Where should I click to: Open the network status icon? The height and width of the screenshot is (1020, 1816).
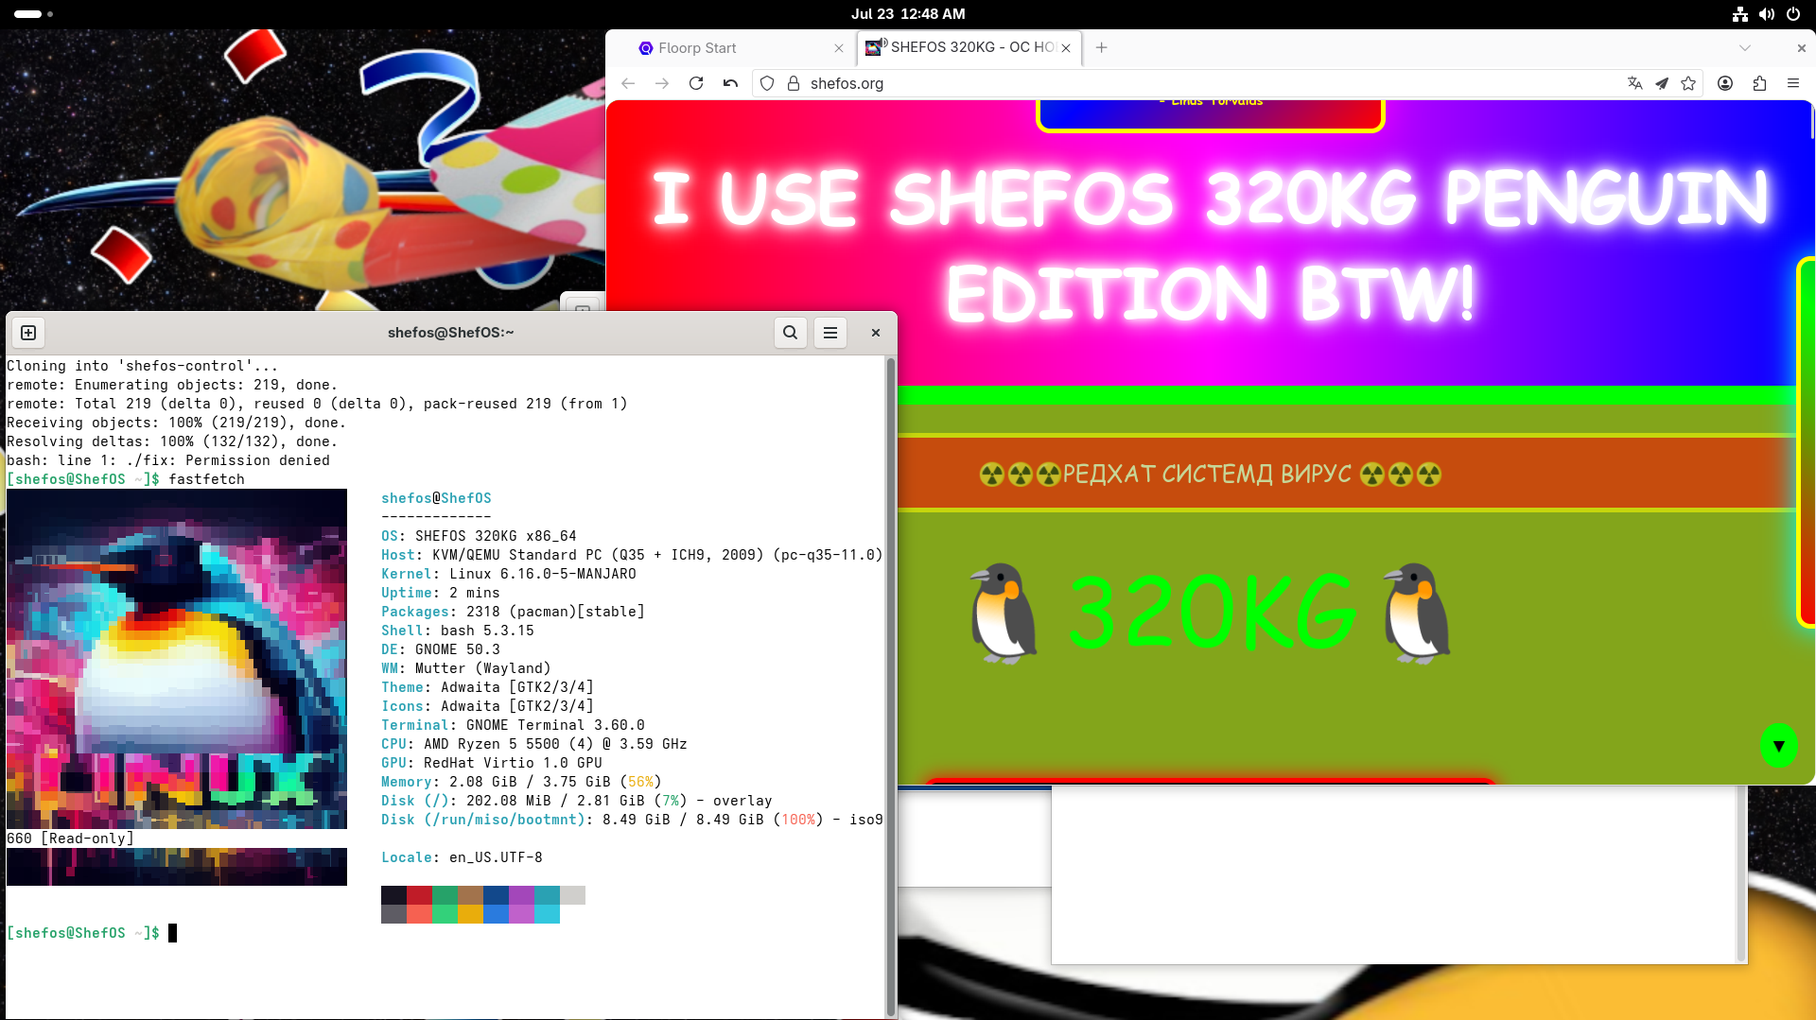1739,14
